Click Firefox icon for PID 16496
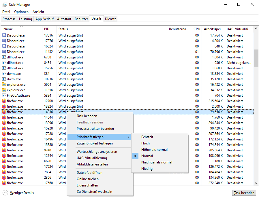Viewport: 259px width, 200px height. pyautogui.click(x=4, y=139)
